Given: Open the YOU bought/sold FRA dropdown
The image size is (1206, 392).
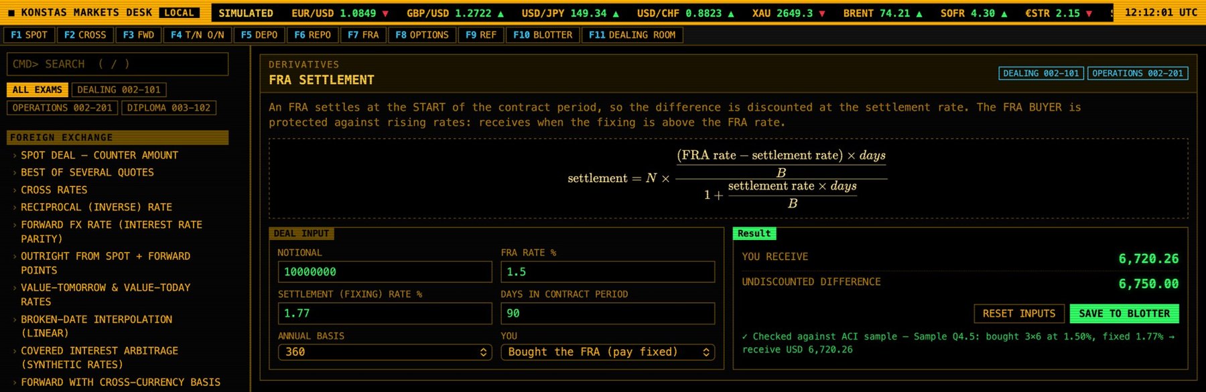Looking at the screenshot, I should pyautogui.click(x=608, y=352).
